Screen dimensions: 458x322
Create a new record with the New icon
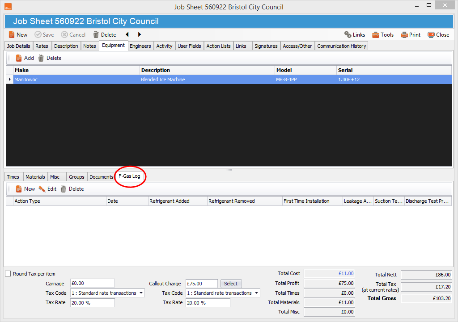(x=18, y=34)
